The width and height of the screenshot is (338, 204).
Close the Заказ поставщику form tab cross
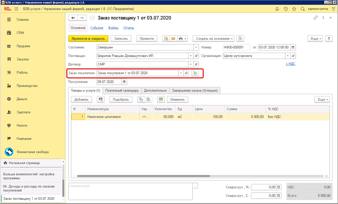(330, 18)
